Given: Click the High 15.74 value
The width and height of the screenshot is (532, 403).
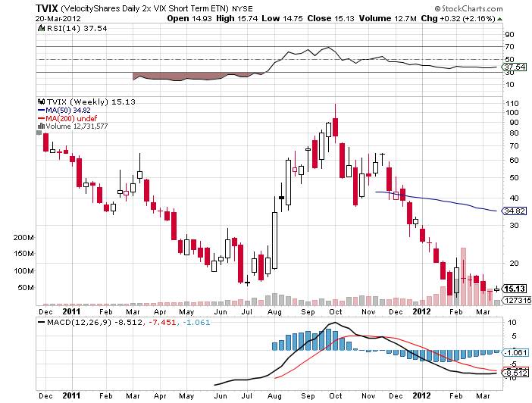Looking at the screenshot, I should click(x=236, y=19).
